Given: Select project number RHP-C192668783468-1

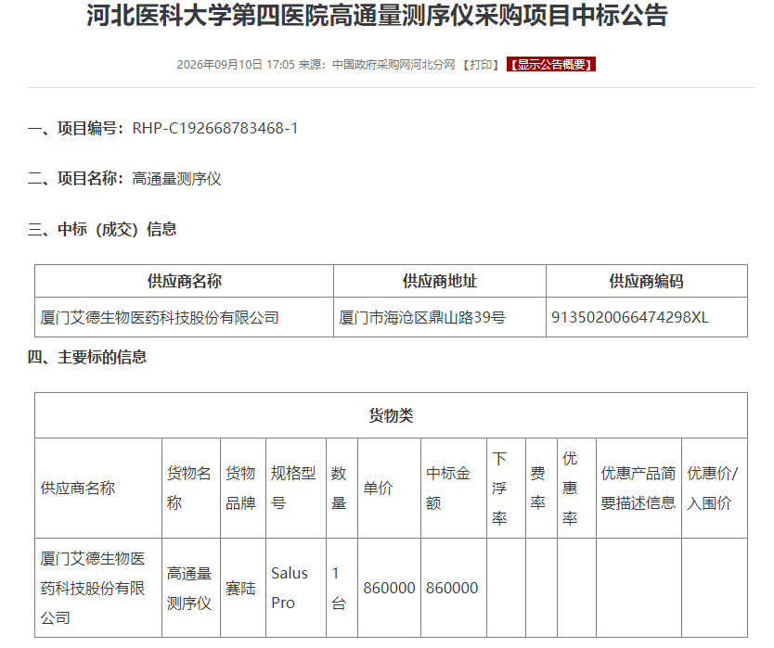Looking at the screenshot, I should 215,128.
